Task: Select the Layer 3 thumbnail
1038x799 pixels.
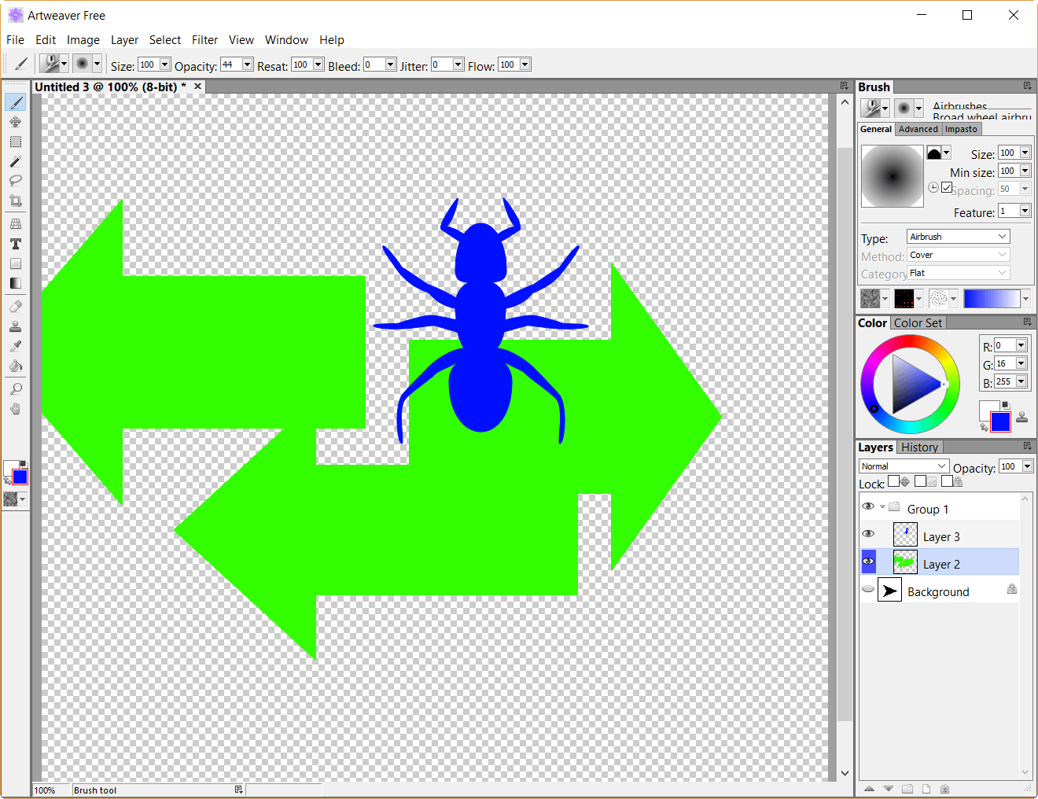Action: (x=905, y=534)
